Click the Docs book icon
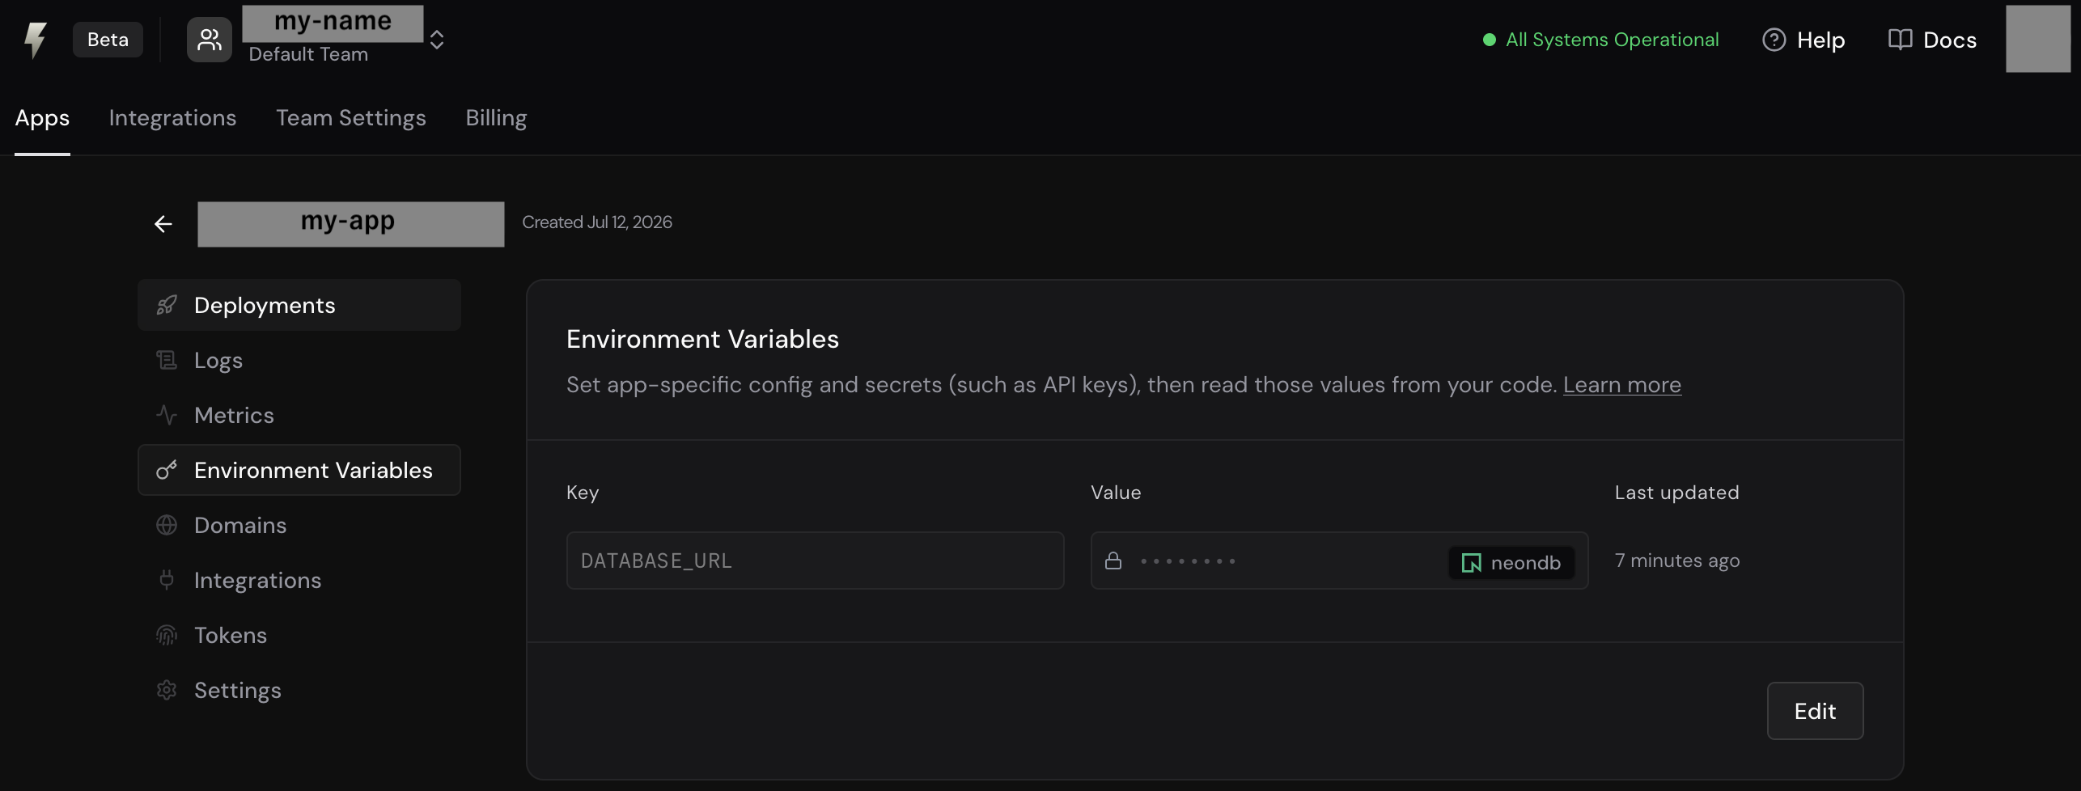This screenshot has height=791, width=2081. pos(1900,40)
